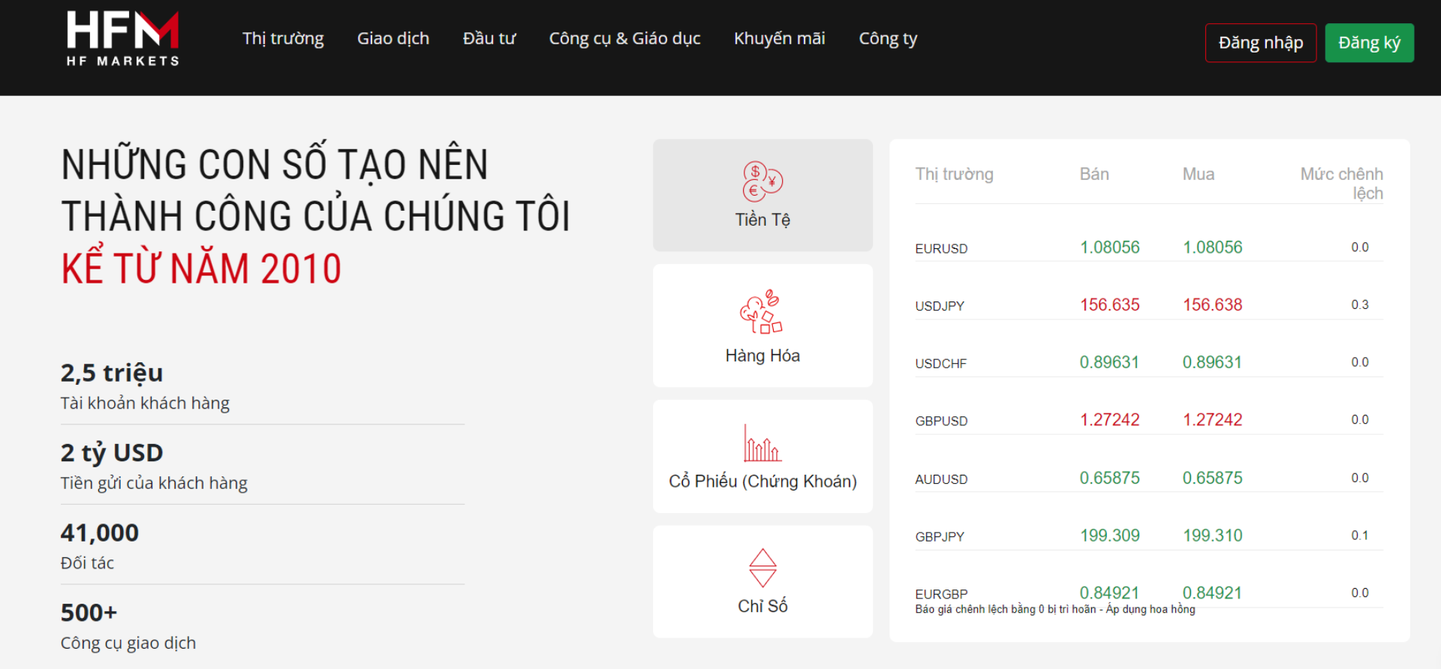
Task: Click EURUSD sell price 1.08056
Action: pos(1109,247)
